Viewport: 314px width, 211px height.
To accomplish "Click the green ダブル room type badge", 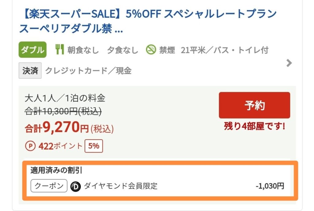I will pyautogui.click(x=33, y=50).
